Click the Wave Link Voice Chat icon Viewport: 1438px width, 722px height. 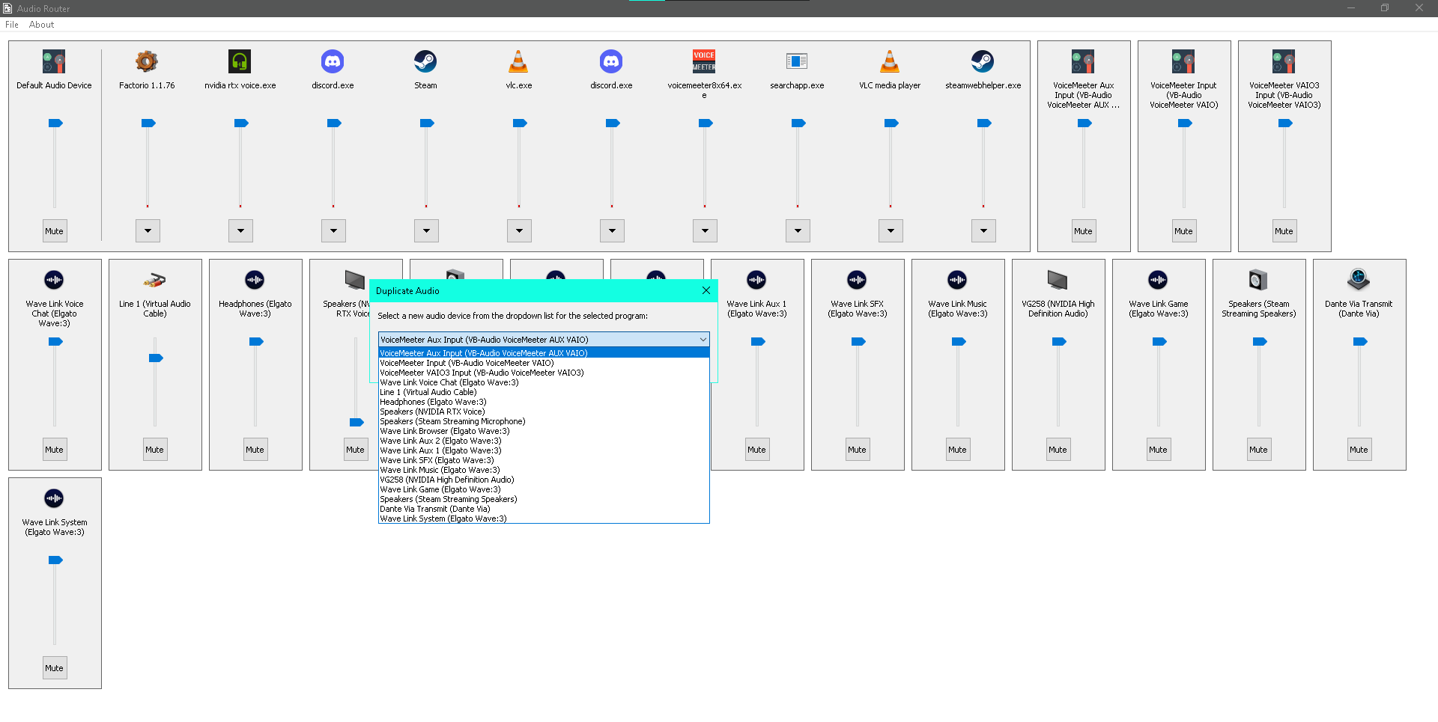(54, 280)
